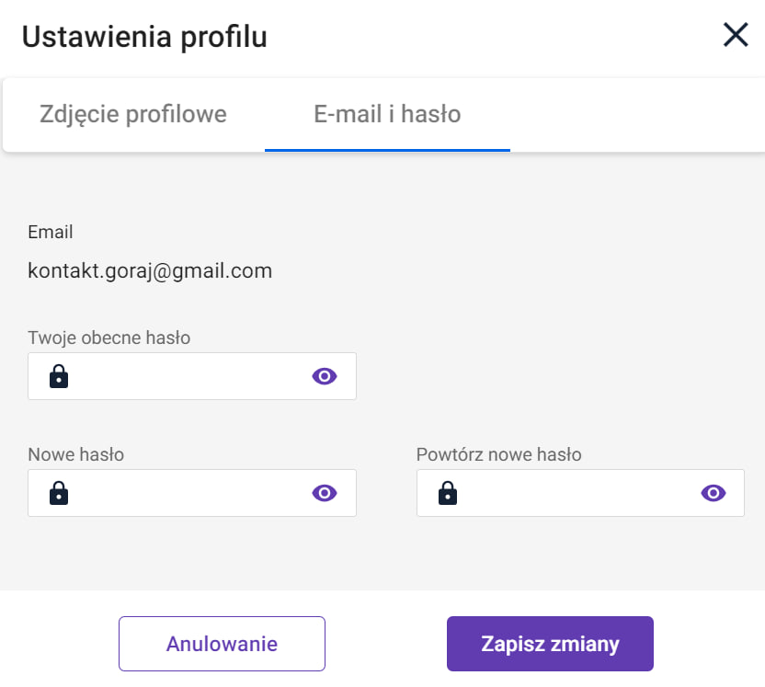Screen dimensions: 765x687
Task: Click the lock icon in Powtórz nowe hasło field
Action: click(448, 493)
